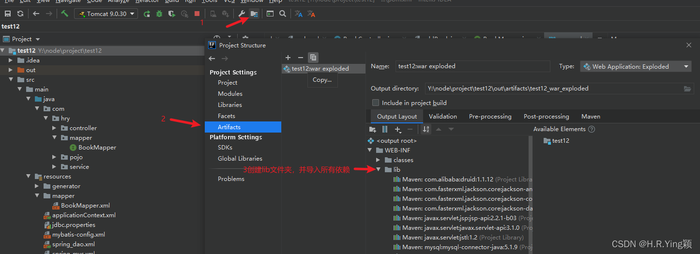Click back arrow in Project Structure dialog
The height and width of the screenshot is (254, 700).
[212, 59]
